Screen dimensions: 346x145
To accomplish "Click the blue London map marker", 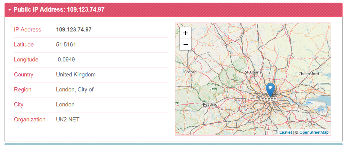I will pos(270,90).
